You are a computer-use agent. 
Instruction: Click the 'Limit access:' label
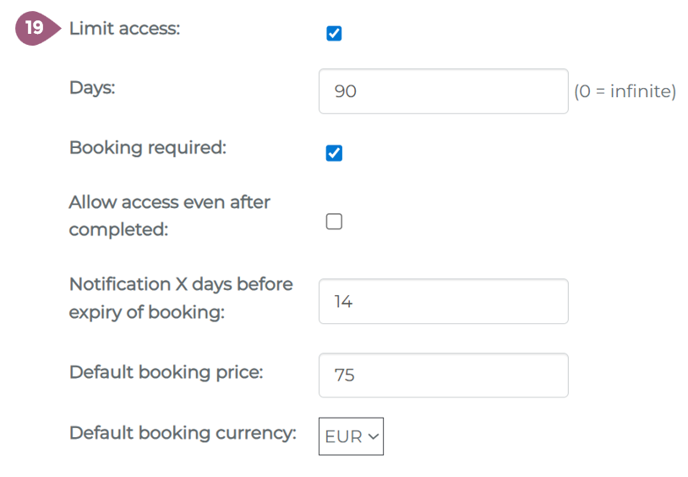(x=124, y=29)
